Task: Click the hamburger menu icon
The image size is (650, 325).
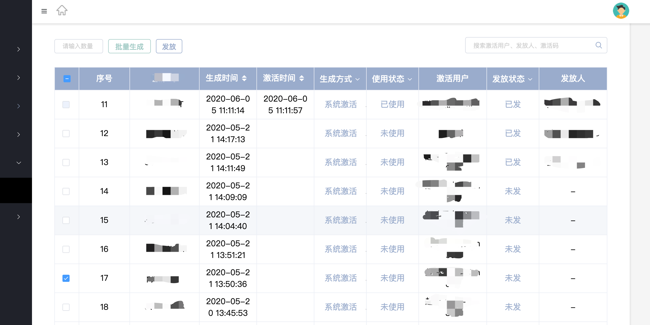Action: (x=44, y=11)
